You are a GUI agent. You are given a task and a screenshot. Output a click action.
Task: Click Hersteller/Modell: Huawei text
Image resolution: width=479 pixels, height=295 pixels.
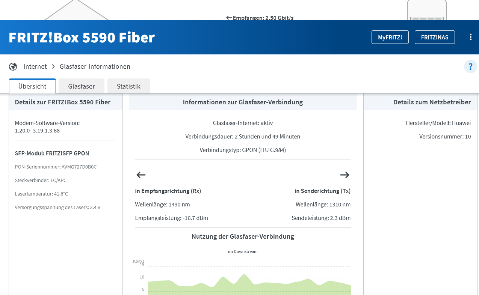pos(438,123)
